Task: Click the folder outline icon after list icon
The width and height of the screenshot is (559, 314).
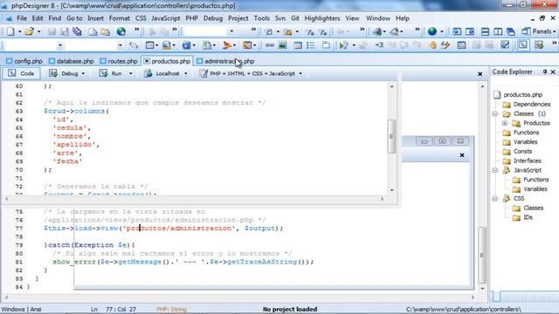Action: click(326, 45)
